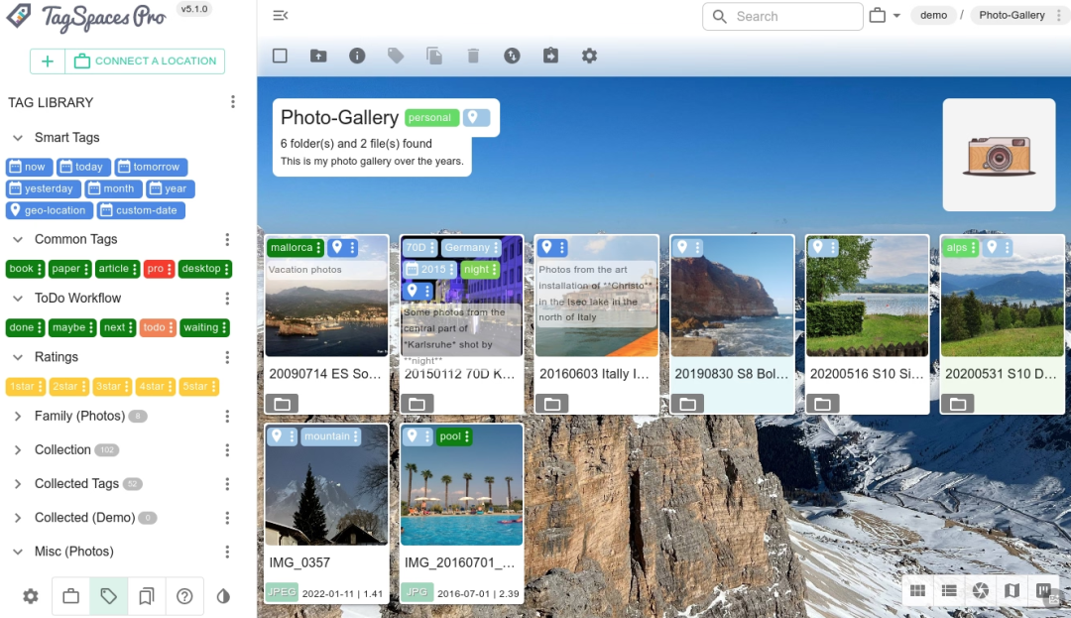Open Tag Library three-dot menu
The image size is (1071, 618).
pyautogui.click(x=233, y=102)
